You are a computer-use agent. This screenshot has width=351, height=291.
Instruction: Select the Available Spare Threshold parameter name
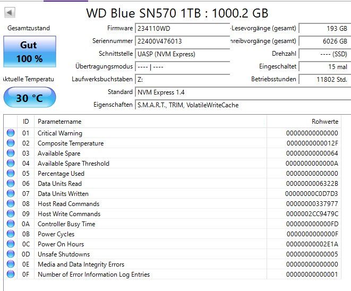(73, 164)
